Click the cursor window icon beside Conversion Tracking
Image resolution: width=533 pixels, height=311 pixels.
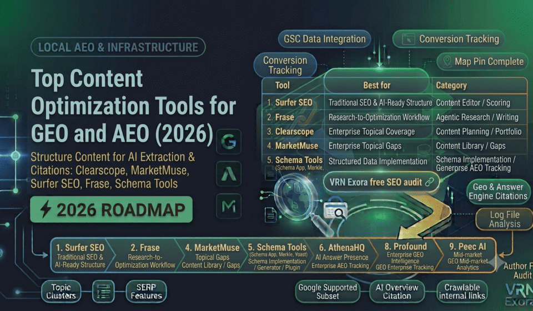coord(408,39)
